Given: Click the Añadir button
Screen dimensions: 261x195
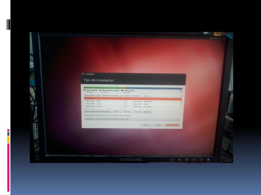Looking at the screenshot, I should pos(117,112).
